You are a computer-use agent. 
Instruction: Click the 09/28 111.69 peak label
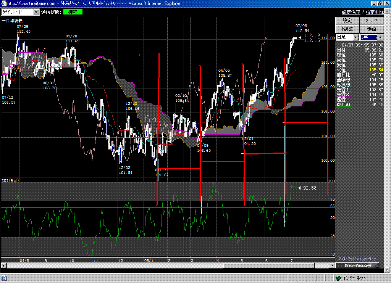tap(73, 39)
